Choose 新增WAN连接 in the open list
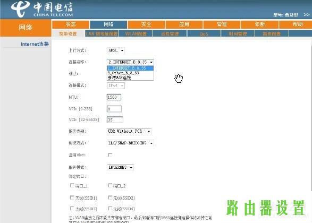 [130, 78]
